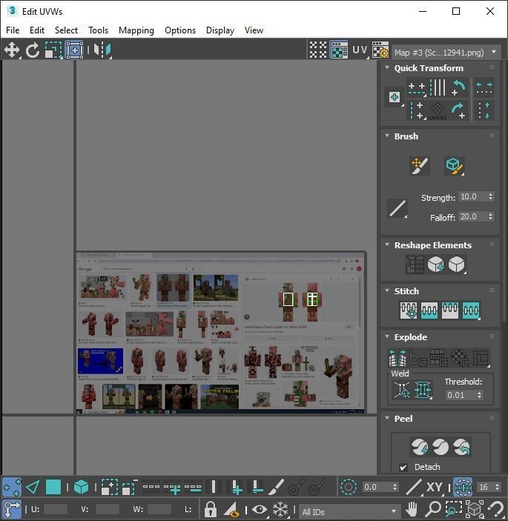Click Space Horizontally icon
The height and width of the screenshot is (521, 508).
(484, 87)
